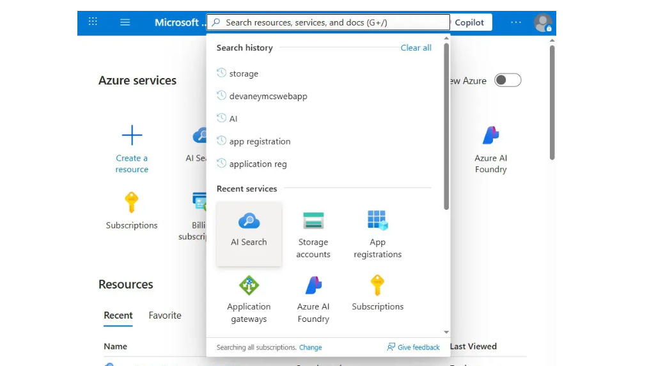Give feedback on search
Image resolution: width=656 pixels, height=366 pixels.
point(418,347)
